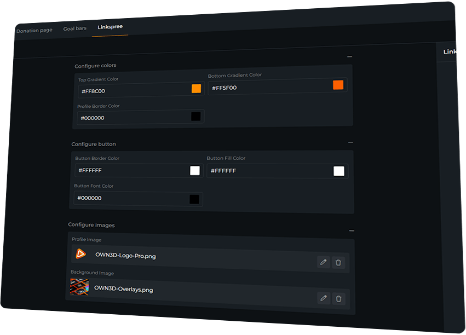The height and width of the screenshot is (335, 466).
Task: Open Button Font Color black swatch
Action: pos(194,199)
